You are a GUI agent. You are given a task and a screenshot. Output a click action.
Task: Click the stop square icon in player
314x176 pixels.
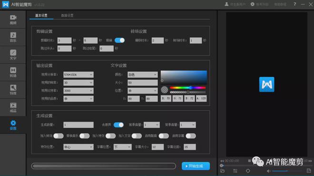[x=249, y=161]
